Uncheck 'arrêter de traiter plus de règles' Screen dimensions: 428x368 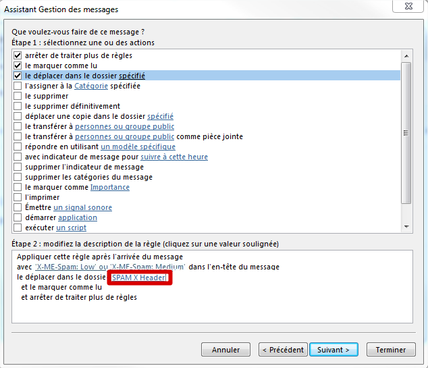[18, 55]
